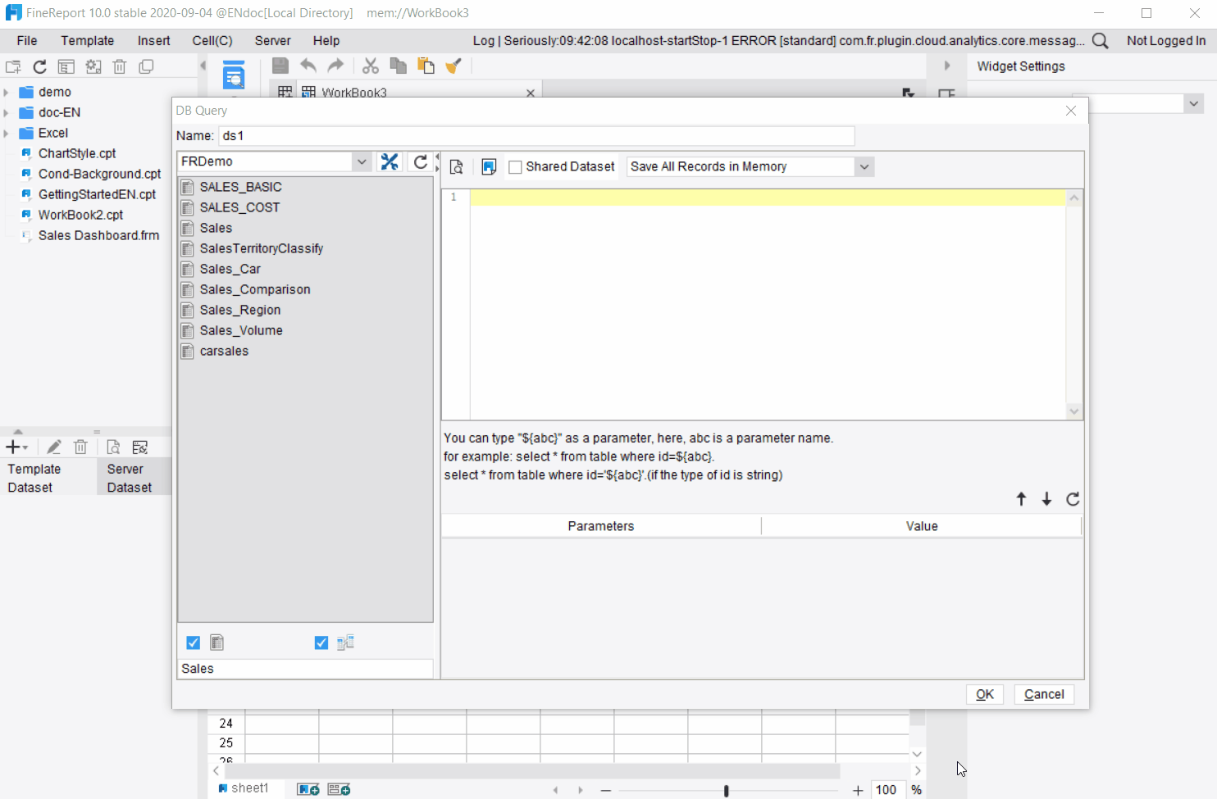Click the table search field containing Sales
The height and width of the screenshot is (799, 1217).
tap(305, 670)
